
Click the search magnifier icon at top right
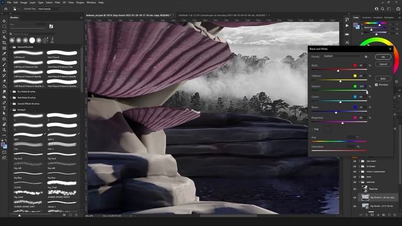point(383,9)
